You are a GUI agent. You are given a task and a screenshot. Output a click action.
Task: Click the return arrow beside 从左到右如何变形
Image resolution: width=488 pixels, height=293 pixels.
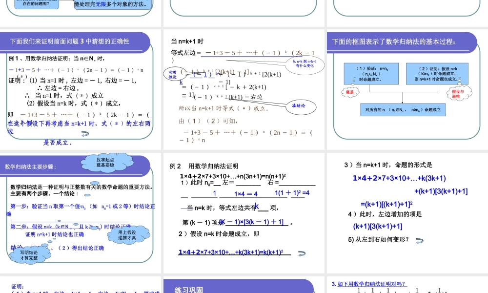point(420,241)
